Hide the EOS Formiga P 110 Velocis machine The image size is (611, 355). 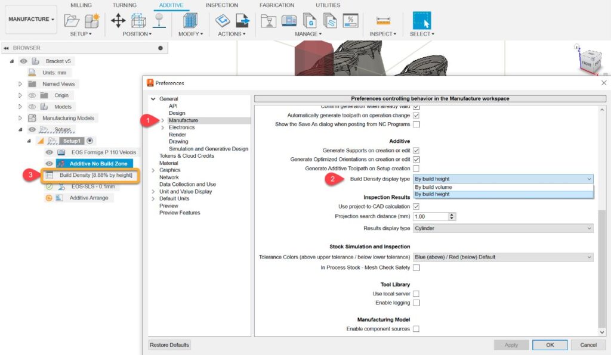pos(49,152)
